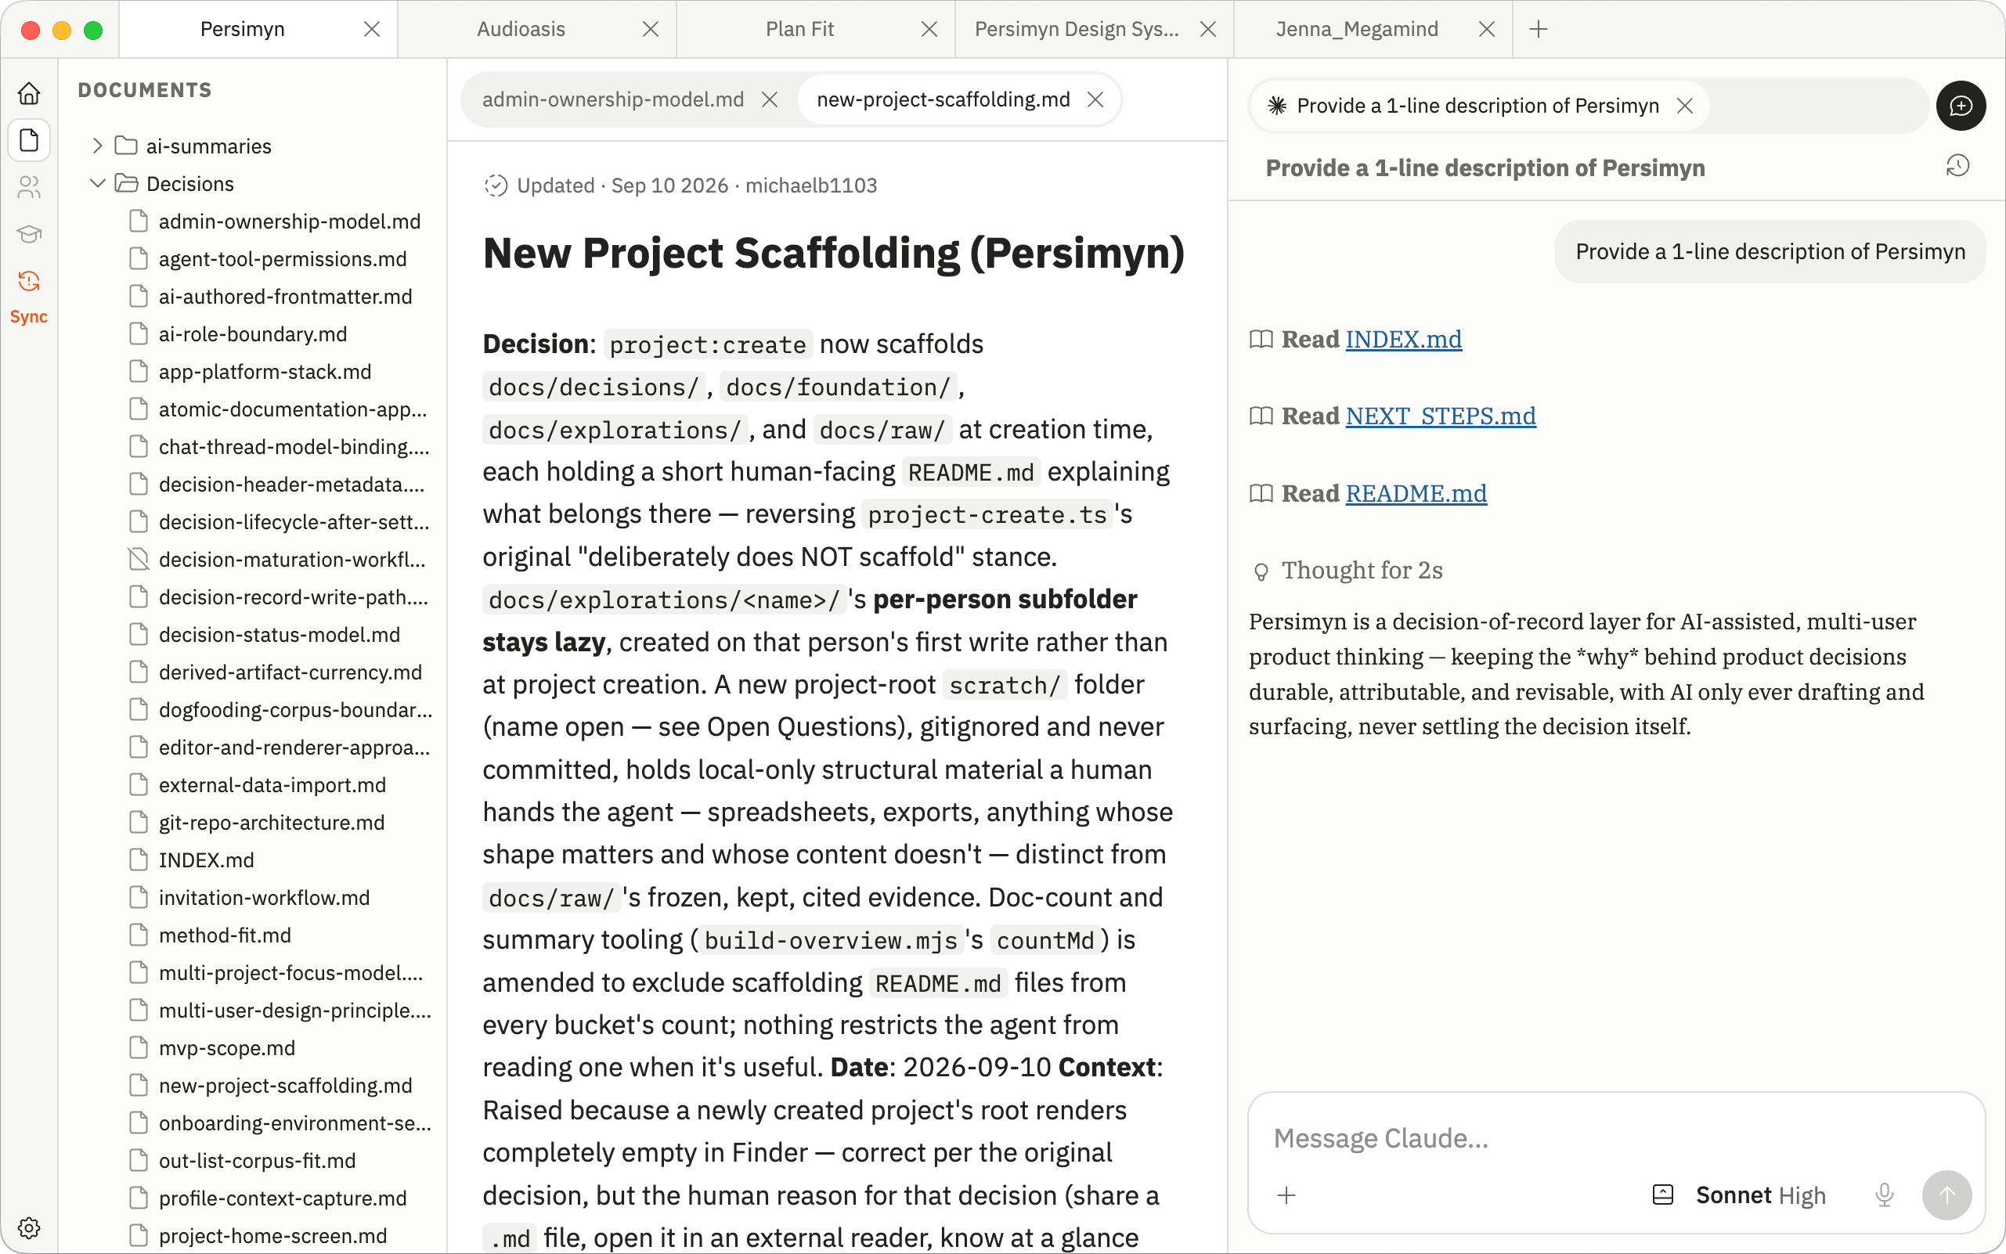Close the admin-ownership-model.md document tab
Screen dimensions: 2006x1254
pos(769,99)
